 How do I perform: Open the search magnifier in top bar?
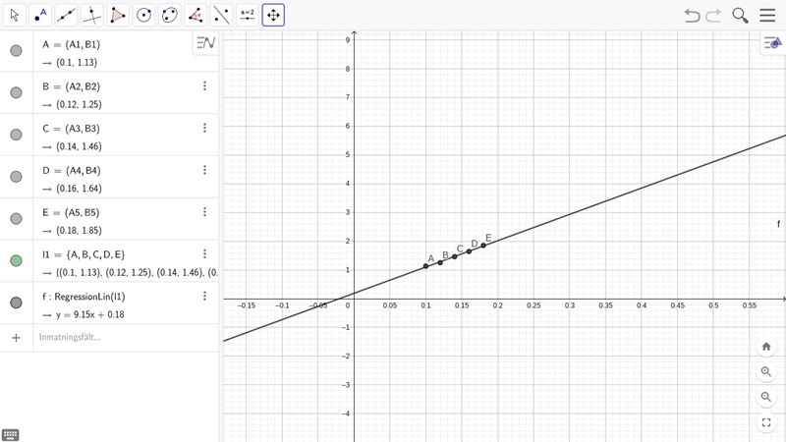(x=740, y=15)
